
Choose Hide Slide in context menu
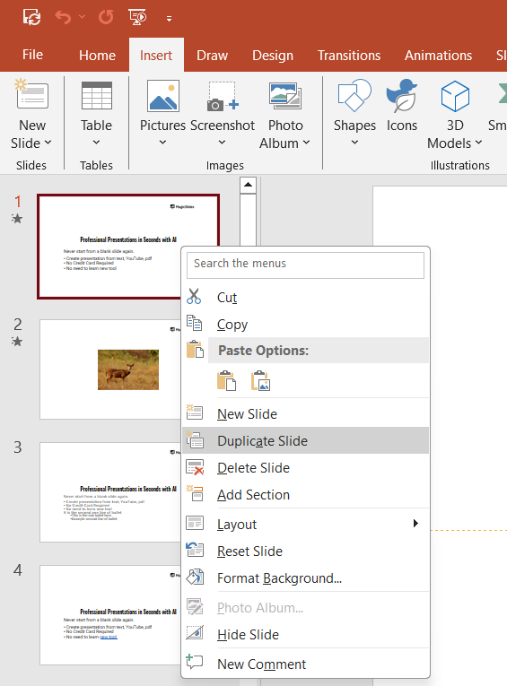(306, 634)
